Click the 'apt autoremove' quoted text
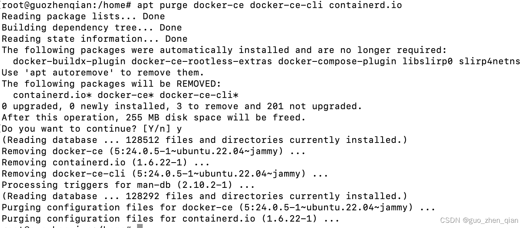 [69, 73]
